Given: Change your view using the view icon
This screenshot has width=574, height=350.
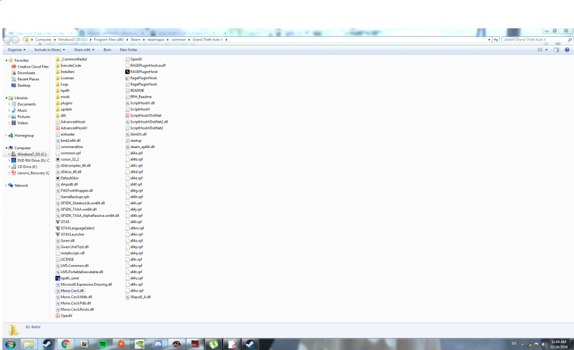Looking at the screenshot, I should 540,50.
